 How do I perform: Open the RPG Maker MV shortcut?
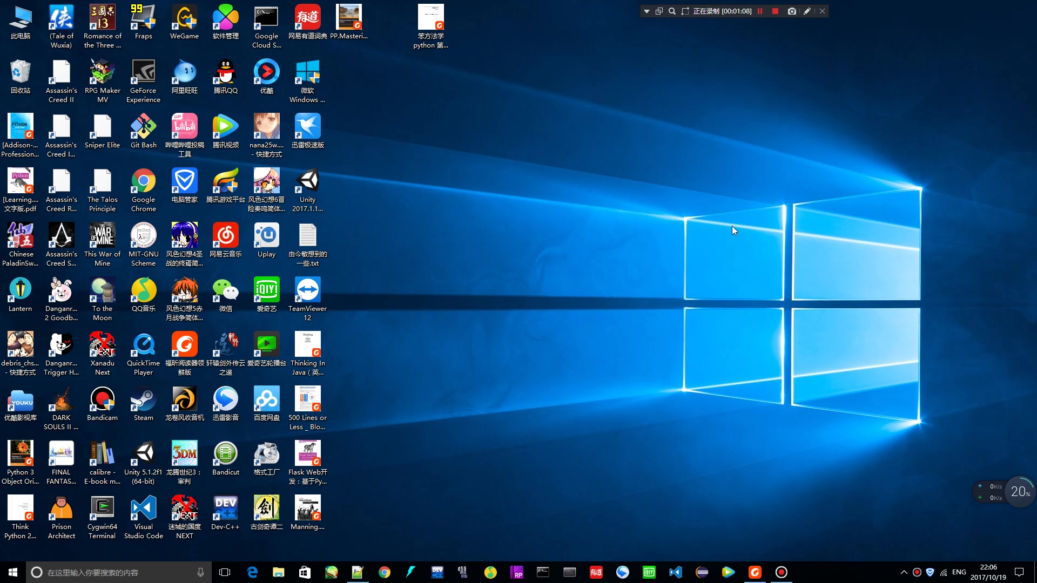coord(102,81)
